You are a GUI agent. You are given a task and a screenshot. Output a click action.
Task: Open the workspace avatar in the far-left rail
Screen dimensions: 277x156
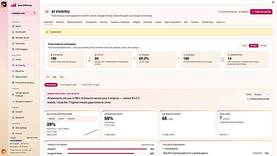[4, 4]
